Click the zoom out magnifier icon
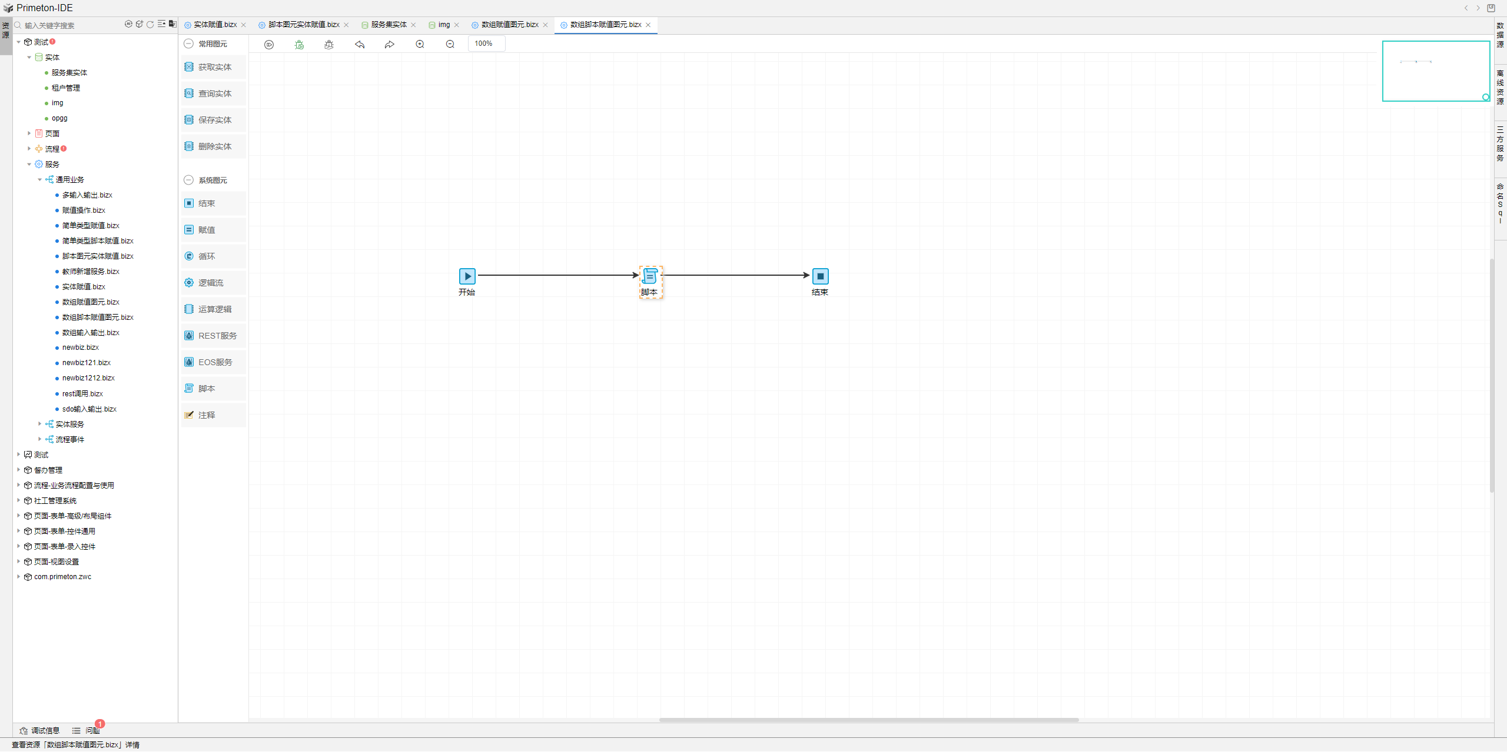The image size is (1507, 752). coord(450,45)
